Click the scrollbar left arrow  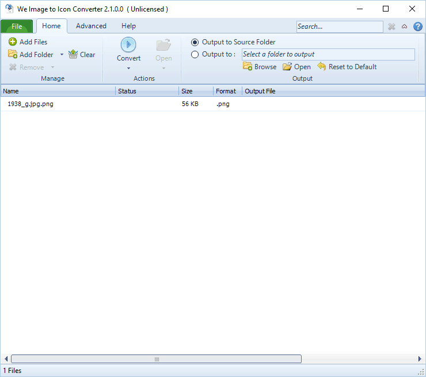6,359
